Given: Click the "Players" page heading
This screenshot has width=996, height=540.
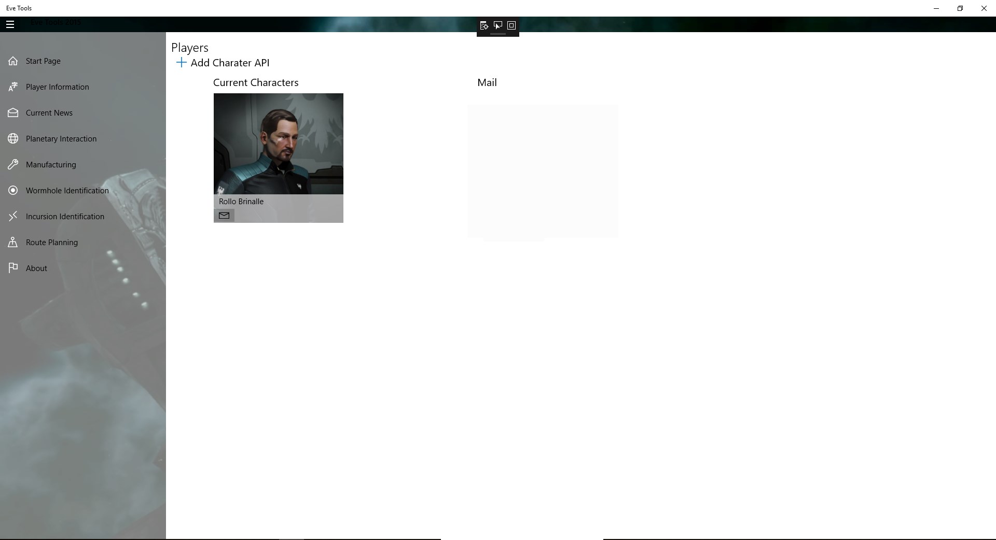Looking at the screenshot, I should pos(190,48).
